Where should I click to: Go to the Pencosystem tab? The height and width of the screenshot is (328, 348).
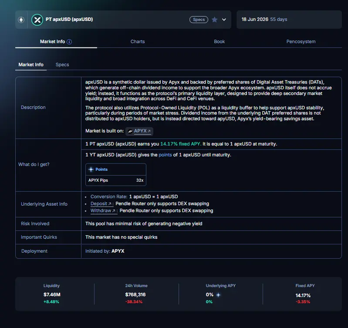point(301,42)
